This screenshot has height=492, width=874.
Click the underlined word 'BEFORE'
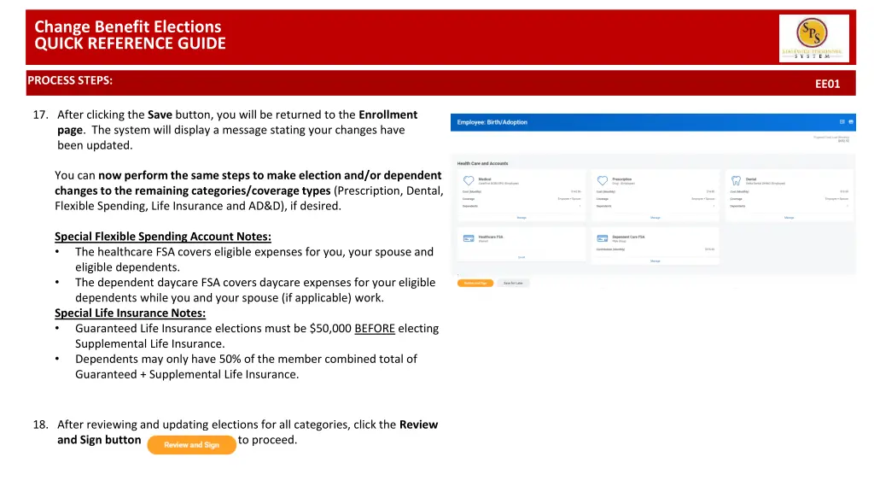point(375,329)
